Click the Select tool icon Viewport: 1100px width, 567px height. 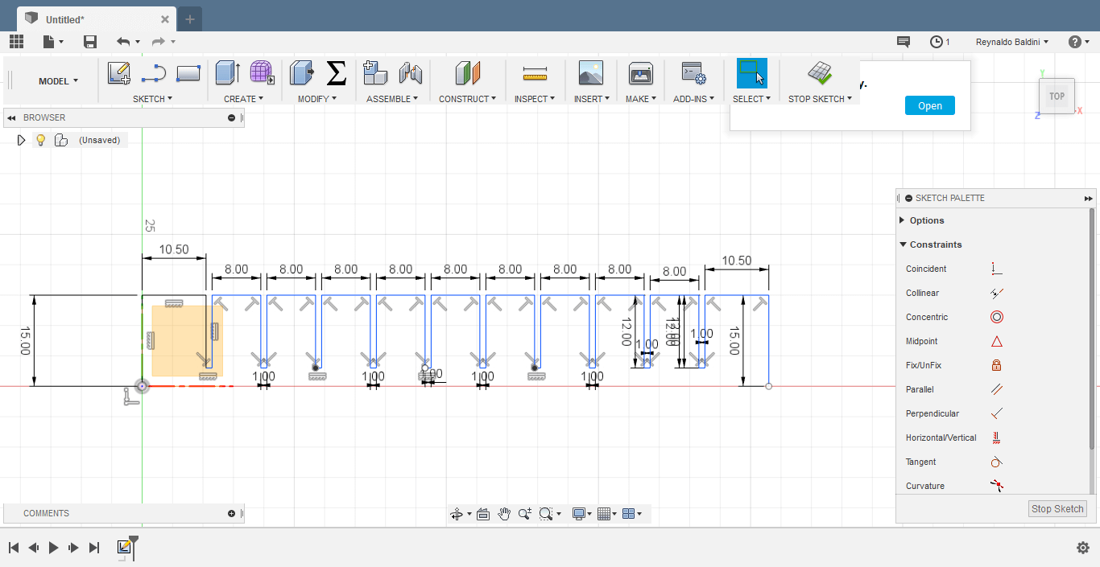coord(752,73)
